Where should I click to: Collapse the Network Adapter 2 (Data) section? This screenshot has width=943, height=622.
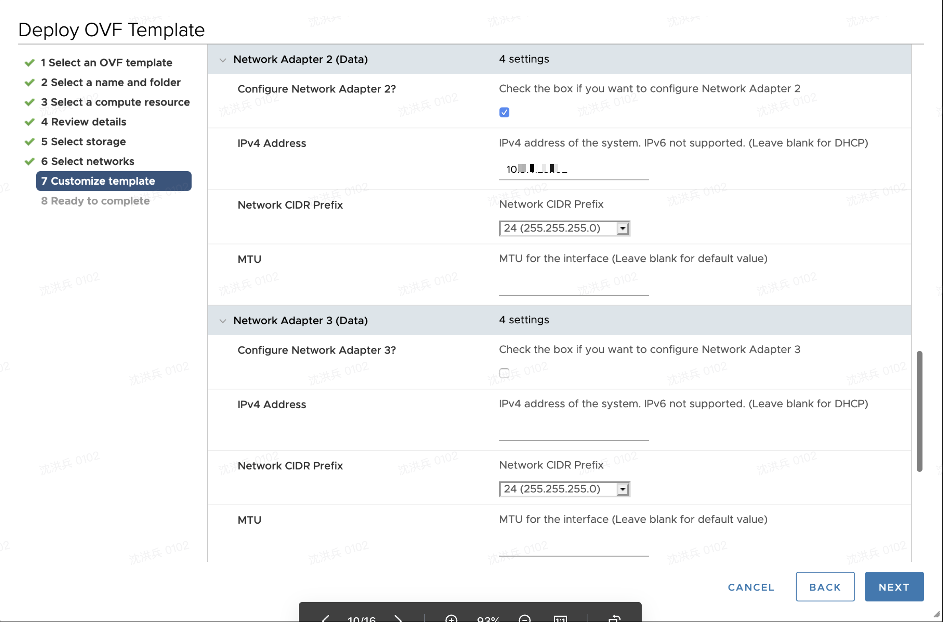coord(223,59)
